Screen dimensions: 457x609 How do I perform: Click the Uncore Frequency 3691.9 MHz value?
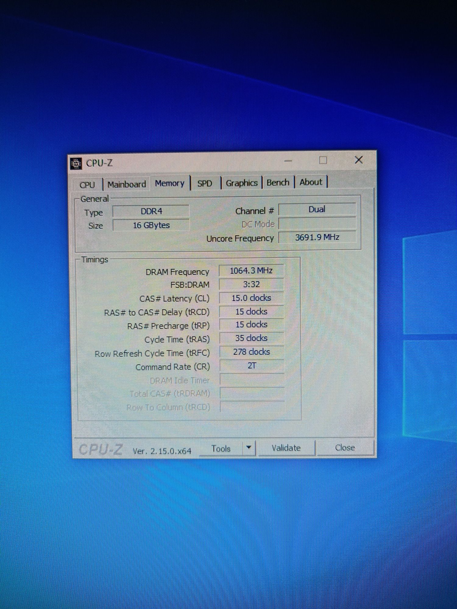click(x=317, y=238)
